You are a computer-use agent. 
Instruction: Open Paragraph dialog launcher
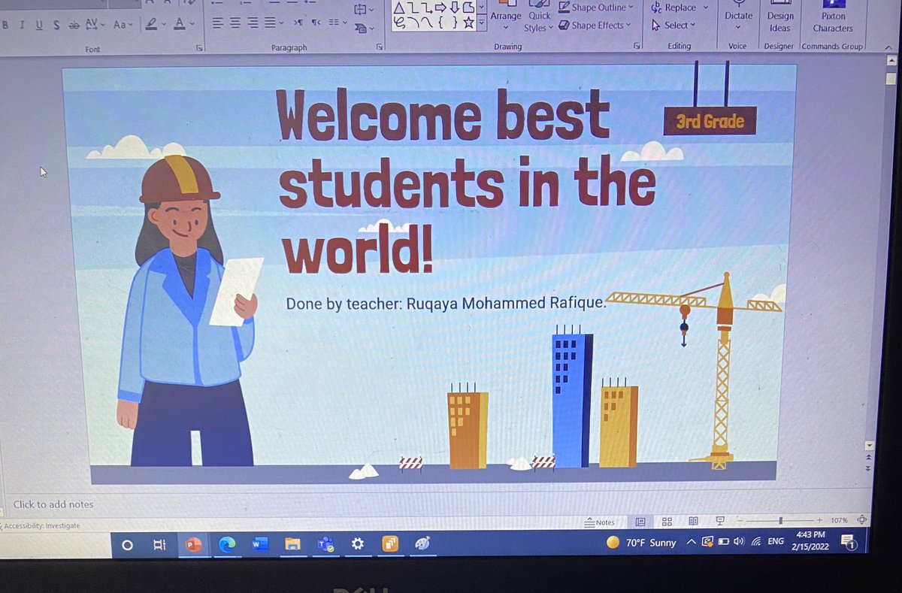coord(380,47)
